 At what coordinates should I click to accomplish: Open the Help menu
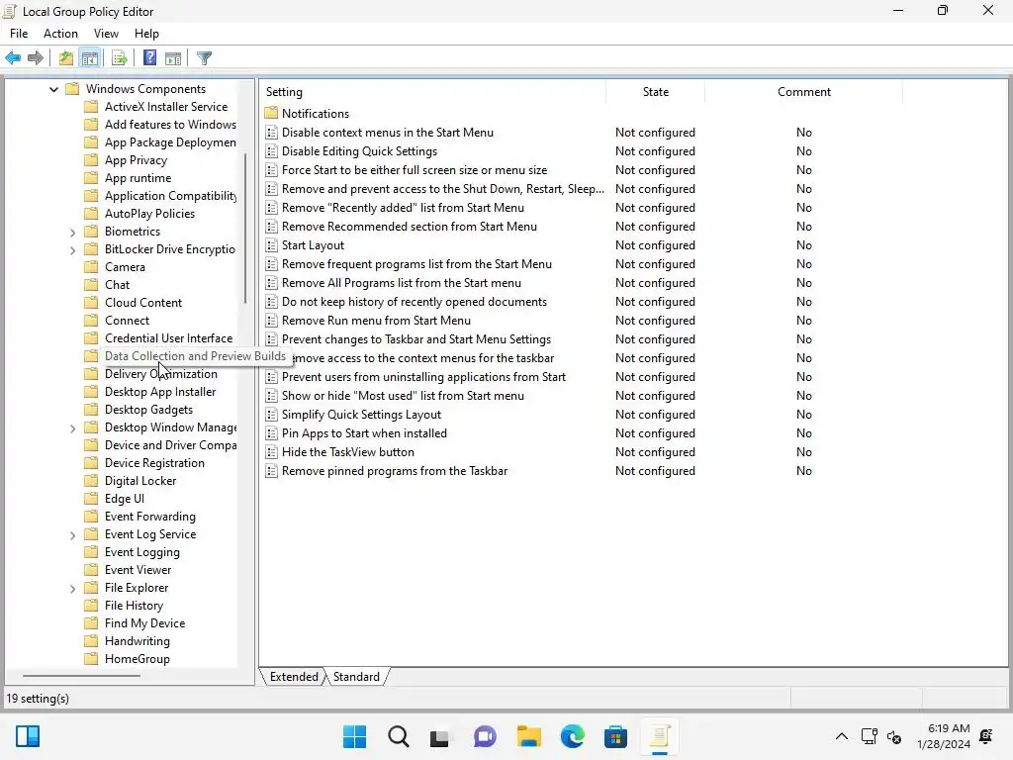pyautogui.click(x=146, y=34)
